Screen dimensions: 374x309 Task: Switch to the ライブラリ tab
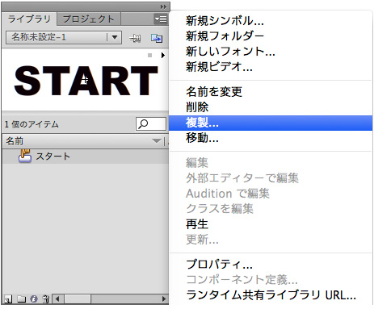29,19
